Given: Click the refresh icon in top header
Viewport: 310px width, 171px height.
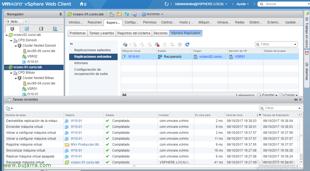Looking at the screenshot, I should click(x=167, y=4).
